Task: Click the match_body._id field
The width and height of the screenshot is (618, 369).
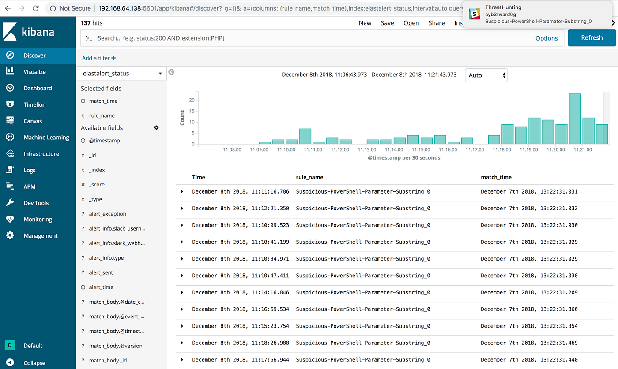Action: point(108,361)
